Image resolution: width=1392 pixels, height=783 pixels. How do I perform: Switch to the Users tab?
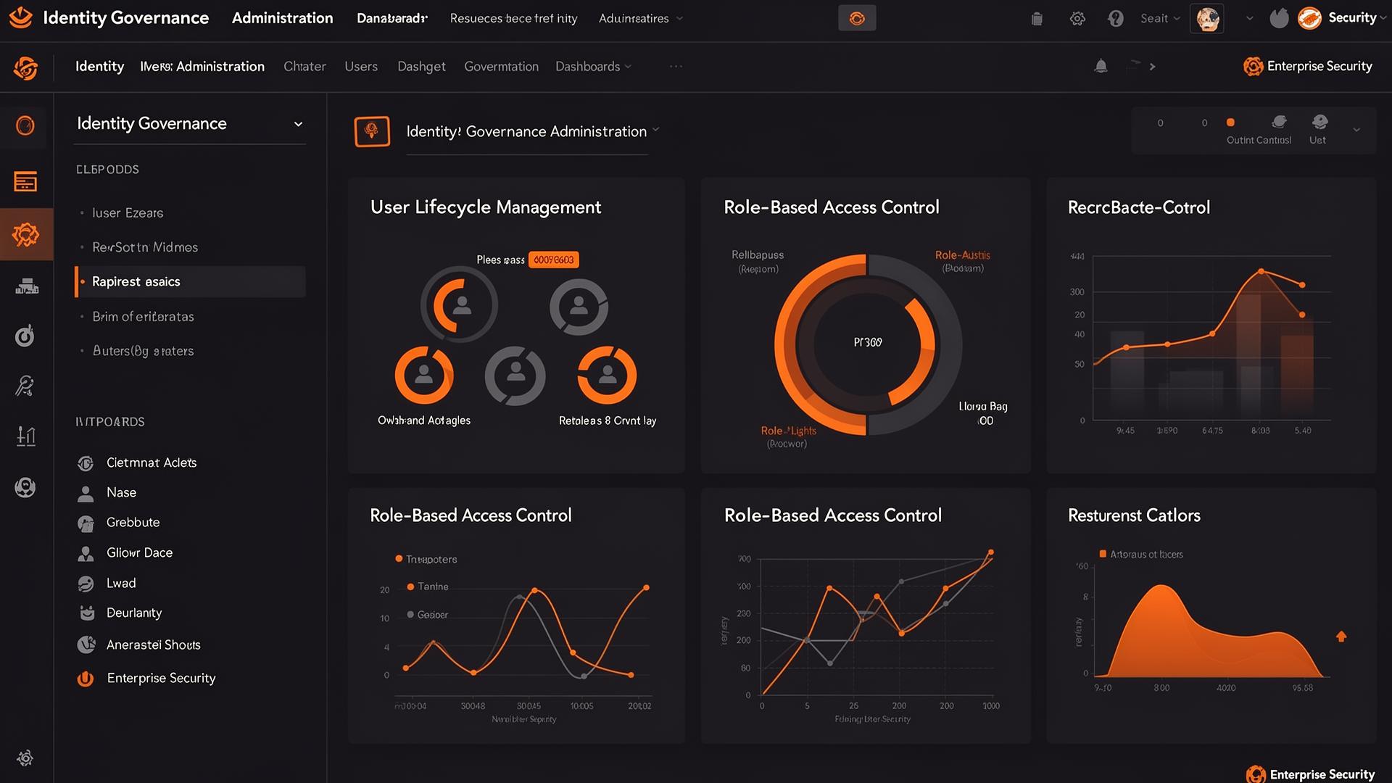pyautogui.click(x=361, y=67)
